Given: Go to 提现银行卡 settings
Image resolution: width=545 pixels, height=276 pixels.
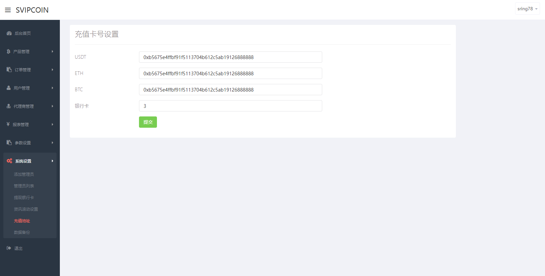Looking at the screenshot, I should [x=24, y=198].
